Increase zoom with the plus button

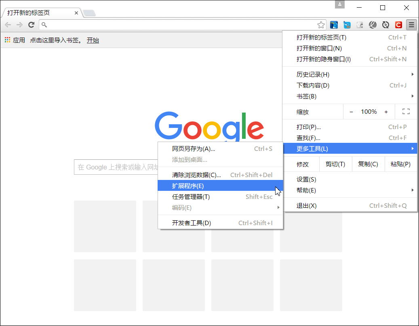(x=386, y=112)
